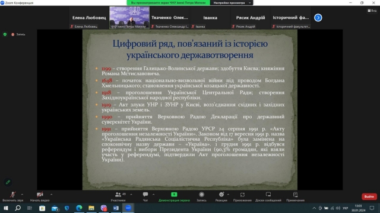The height and width of the screenshot is (213, 380).
Task: Click green encryption shield icon
Action: tap(5, 34)
